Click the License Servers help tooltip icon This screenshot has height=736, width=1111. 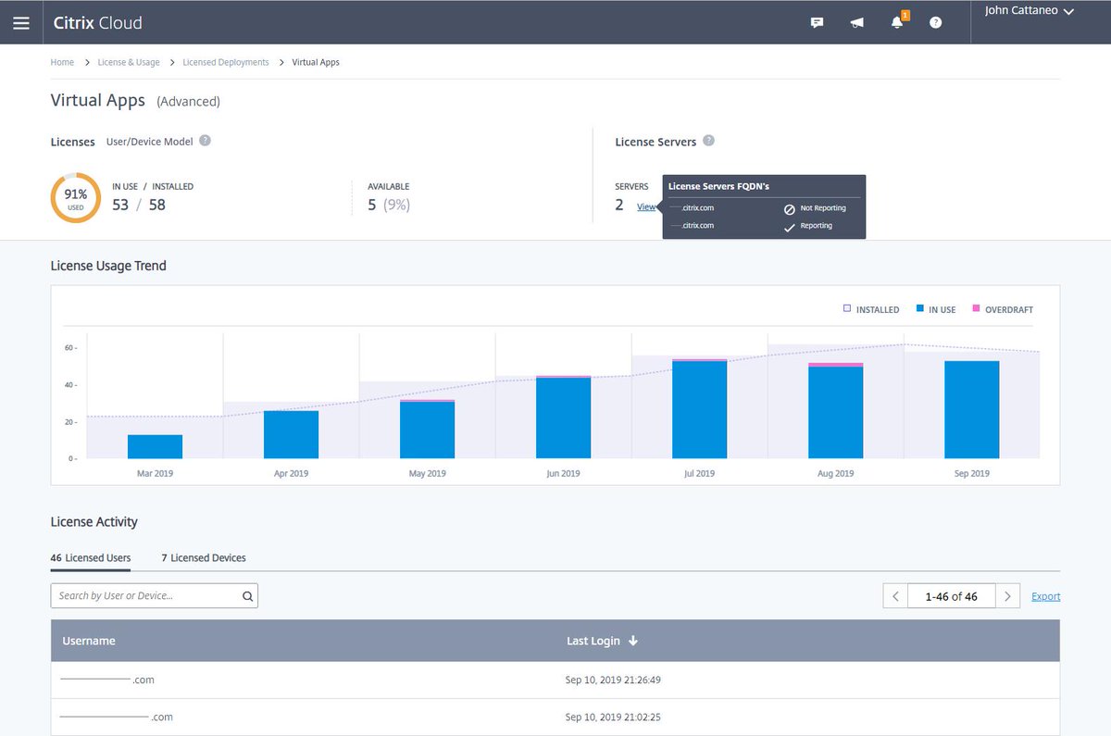[x=708, y=141]
